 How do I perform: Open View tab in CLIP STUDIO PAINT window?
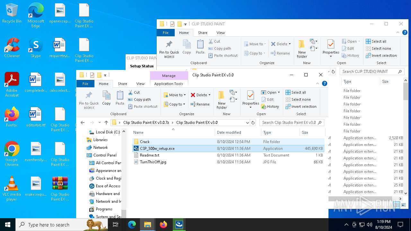(221, 33)
